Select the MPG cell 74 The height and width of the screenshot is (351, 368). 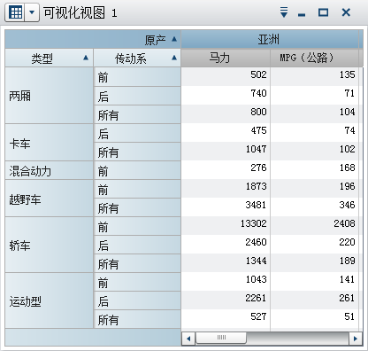click(x=314, y=132)
